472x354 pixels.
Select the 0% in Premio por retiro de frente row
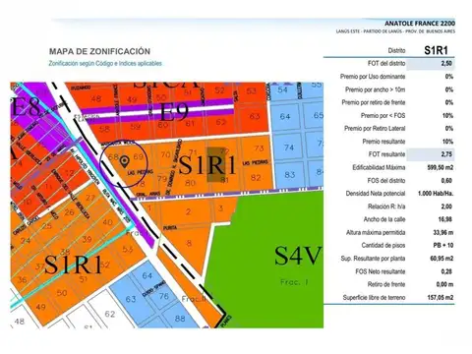point(449,102)
